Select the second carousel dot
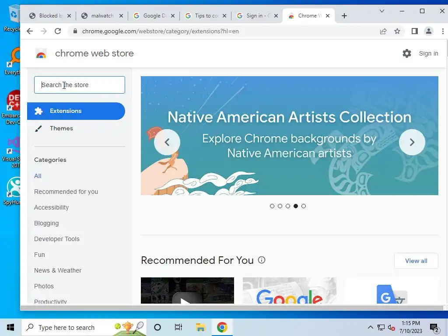This screenshot has height=336, width=448. click(x=280, y=206)
